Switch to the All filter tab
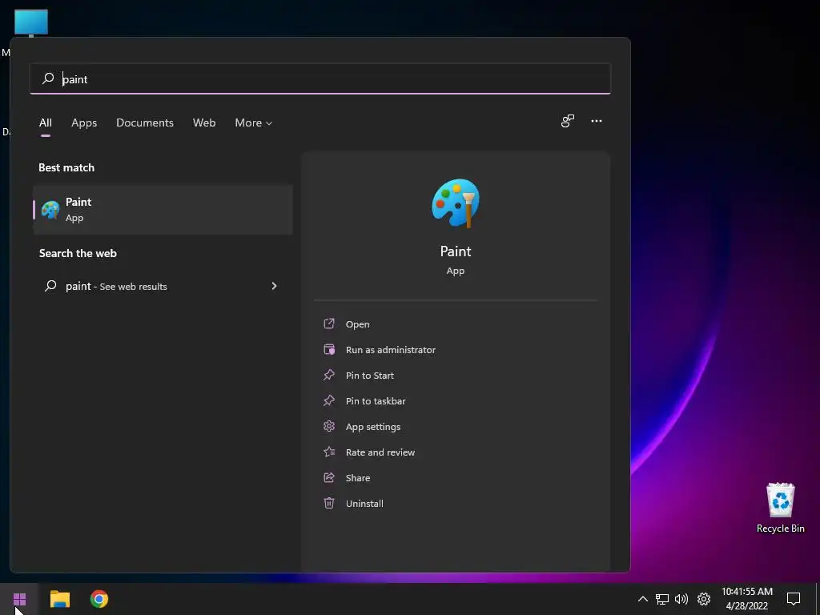This screenshot has height=615, width=820. click(46, 123)
